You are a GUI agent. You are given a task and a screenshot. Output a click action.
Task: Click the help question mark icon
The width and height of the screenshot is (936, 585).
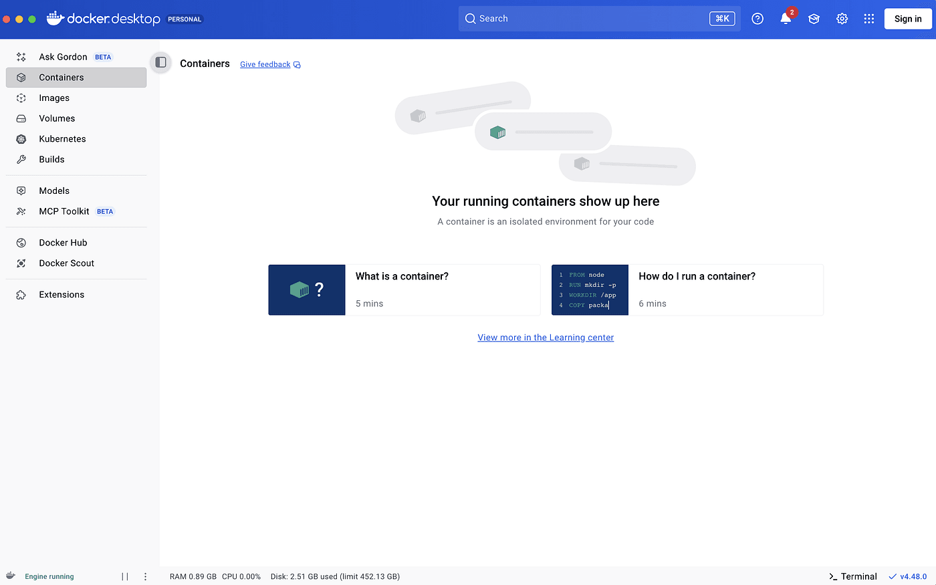(x=757, y=19)
